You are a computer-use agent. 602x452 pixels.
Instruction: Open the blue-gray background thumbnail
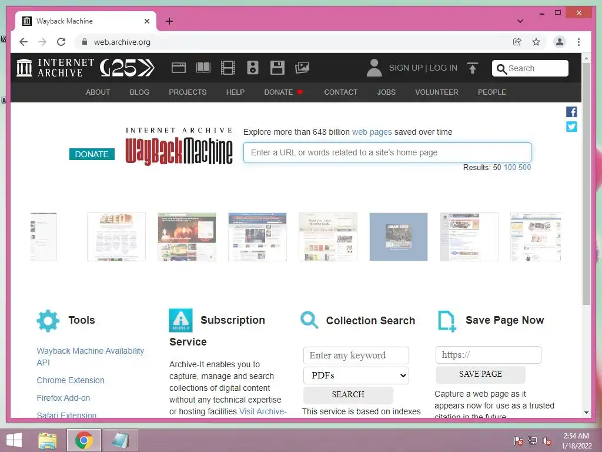[398, 237]
